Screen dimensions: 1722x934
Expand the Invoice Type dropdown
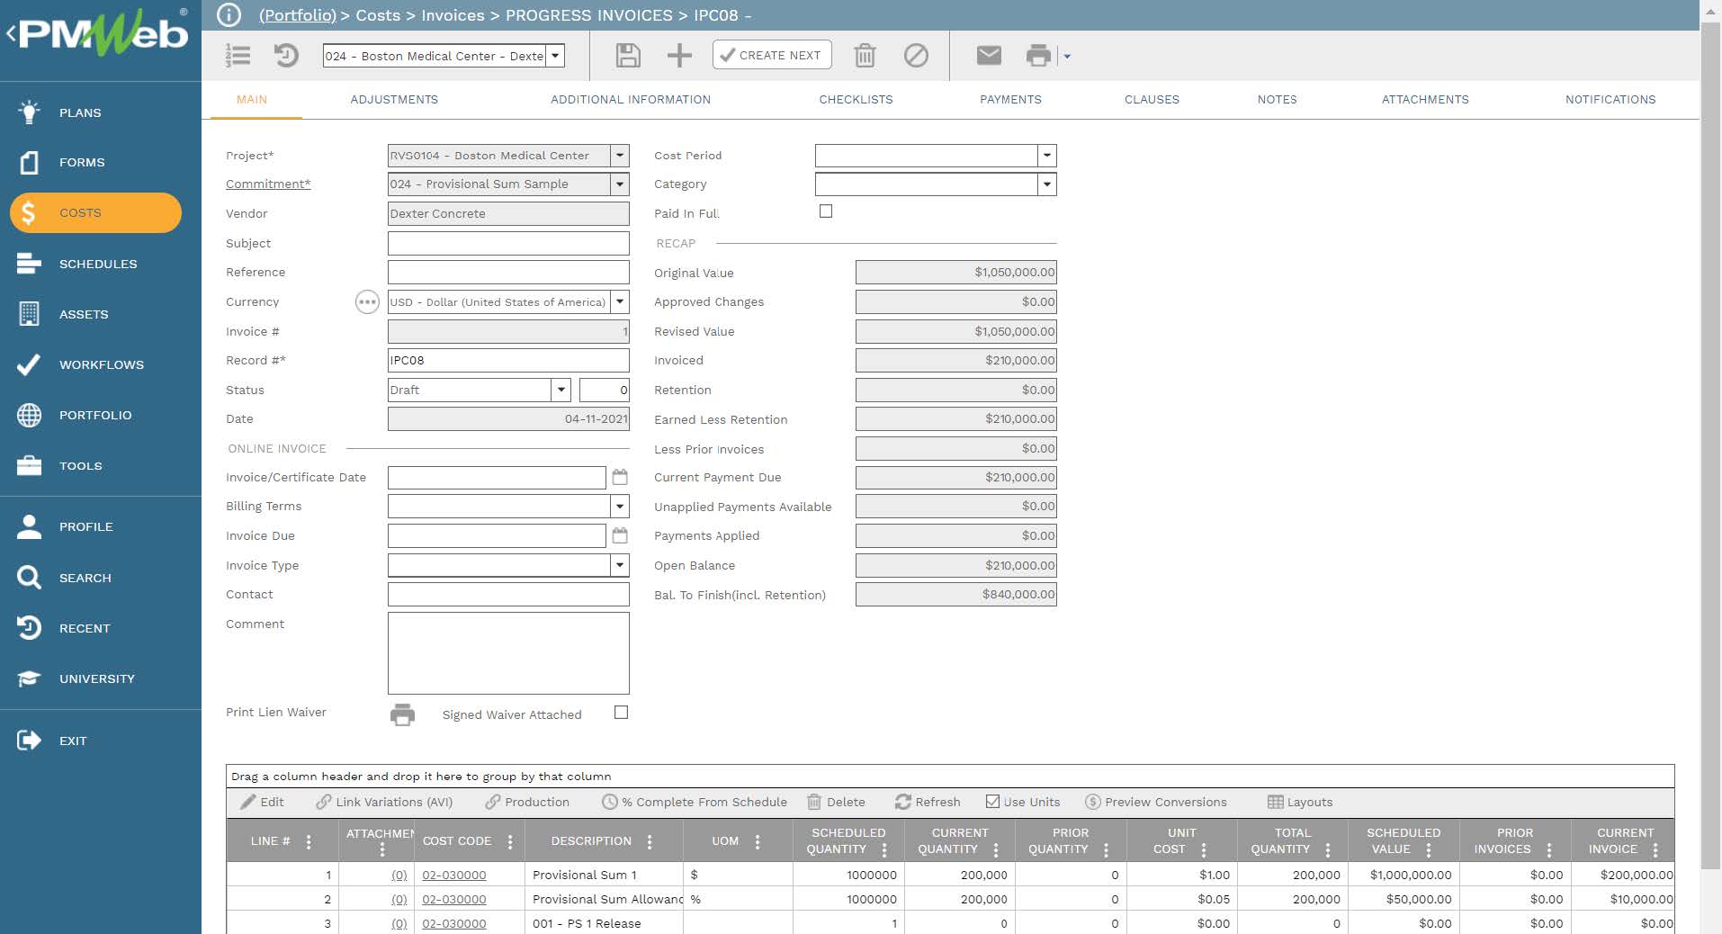coord(620,565)
